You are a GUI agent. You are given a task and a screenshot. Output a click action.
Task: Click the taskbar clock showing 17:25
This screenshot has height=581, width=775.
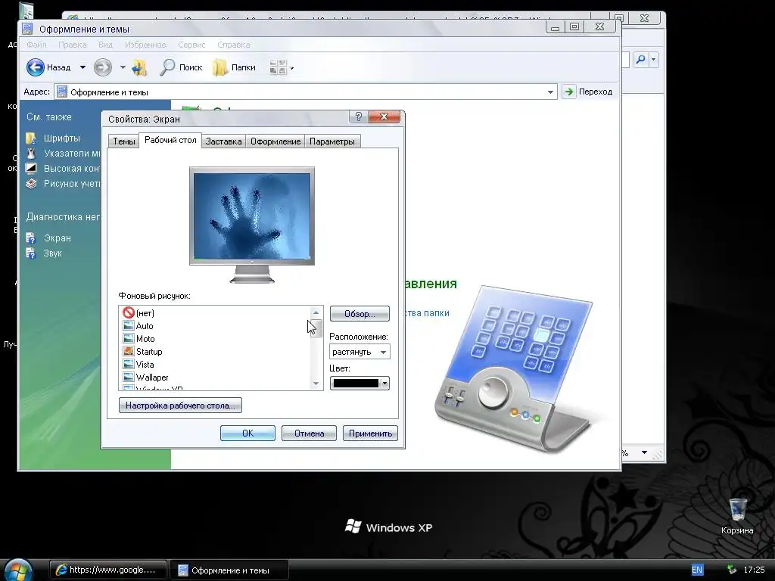755,570
